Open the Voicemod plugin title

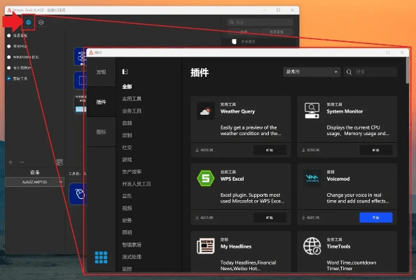(338, 179)
